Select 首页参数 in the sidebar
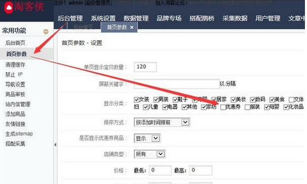The height and width of the screenshot is (184, 307). pos(16,54)
